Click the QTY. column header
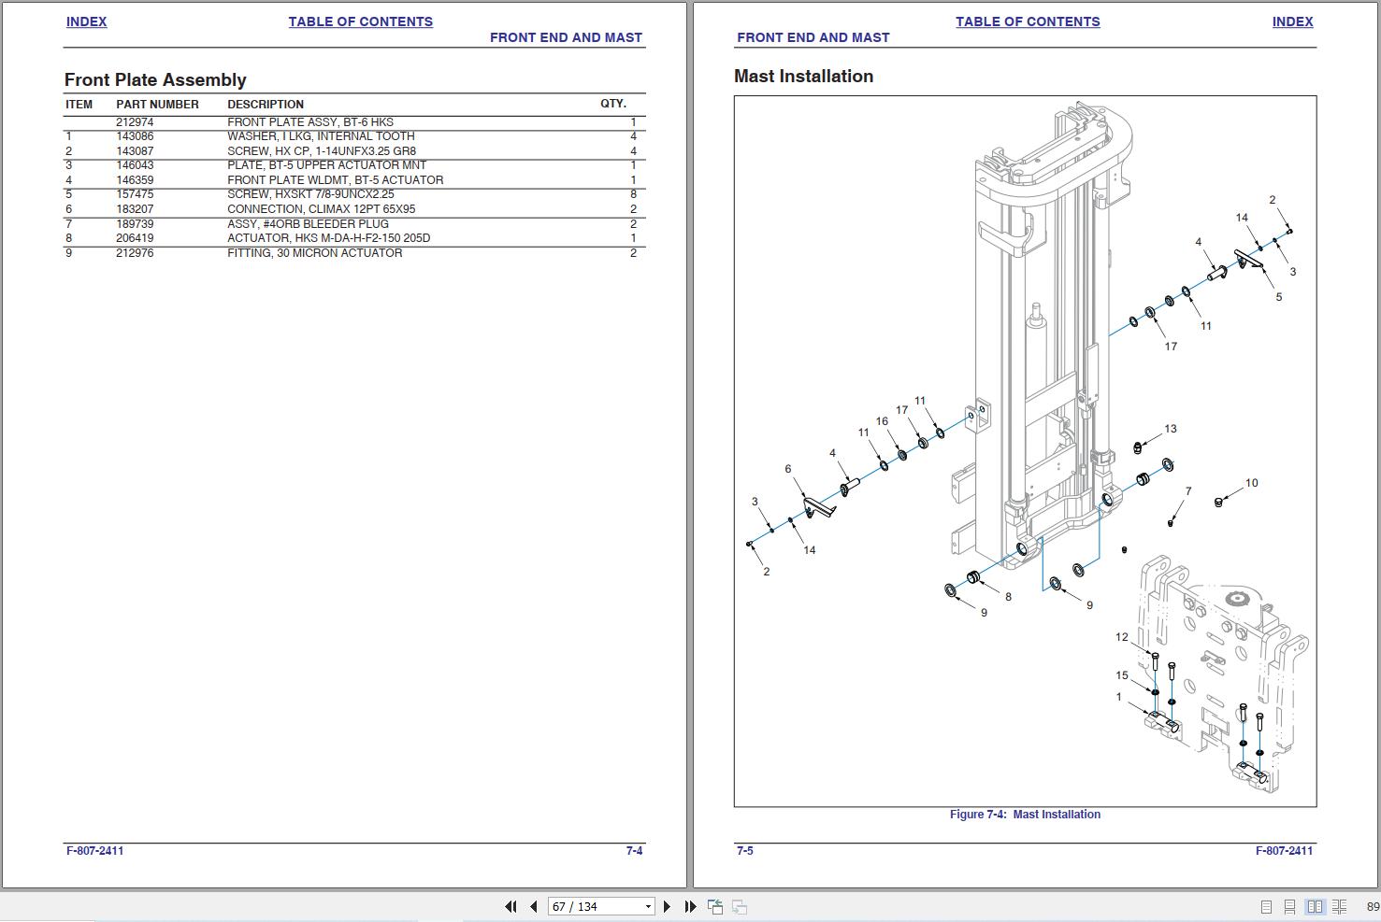Viewport: 1381px width, 922px height. click(613, 104)
